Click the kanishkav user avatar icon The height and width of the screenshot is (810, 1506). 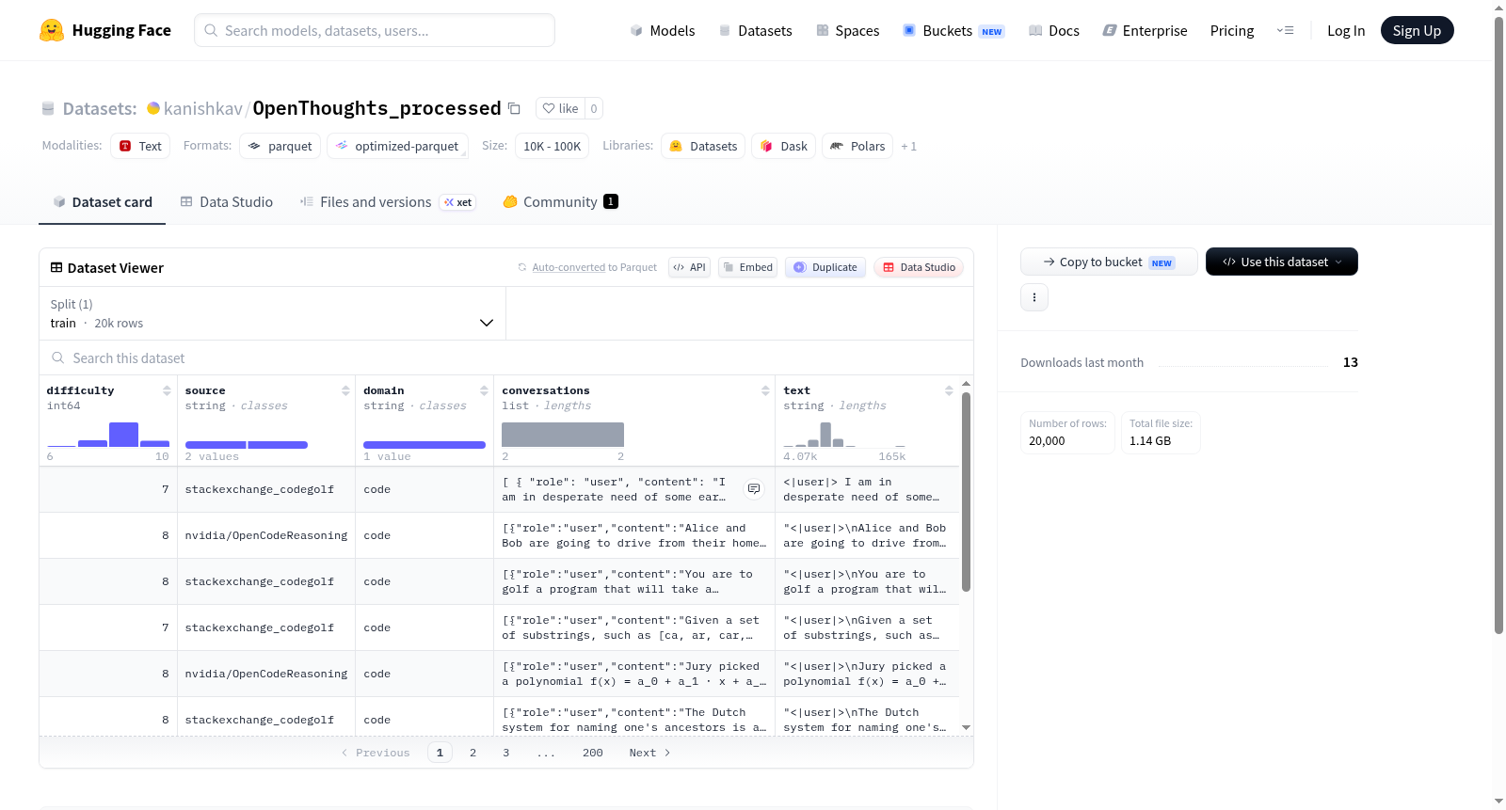point(153,108)
